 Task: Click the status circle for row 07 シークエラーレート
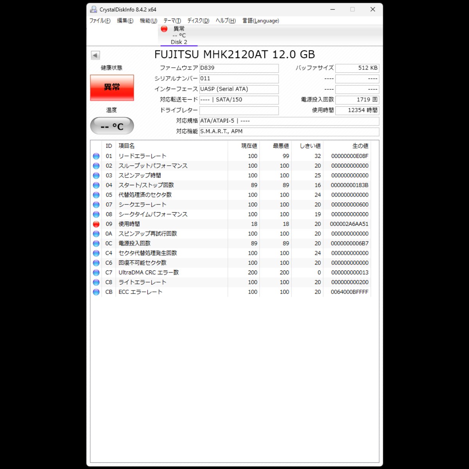pyautogui.click(x=96, y=204)
